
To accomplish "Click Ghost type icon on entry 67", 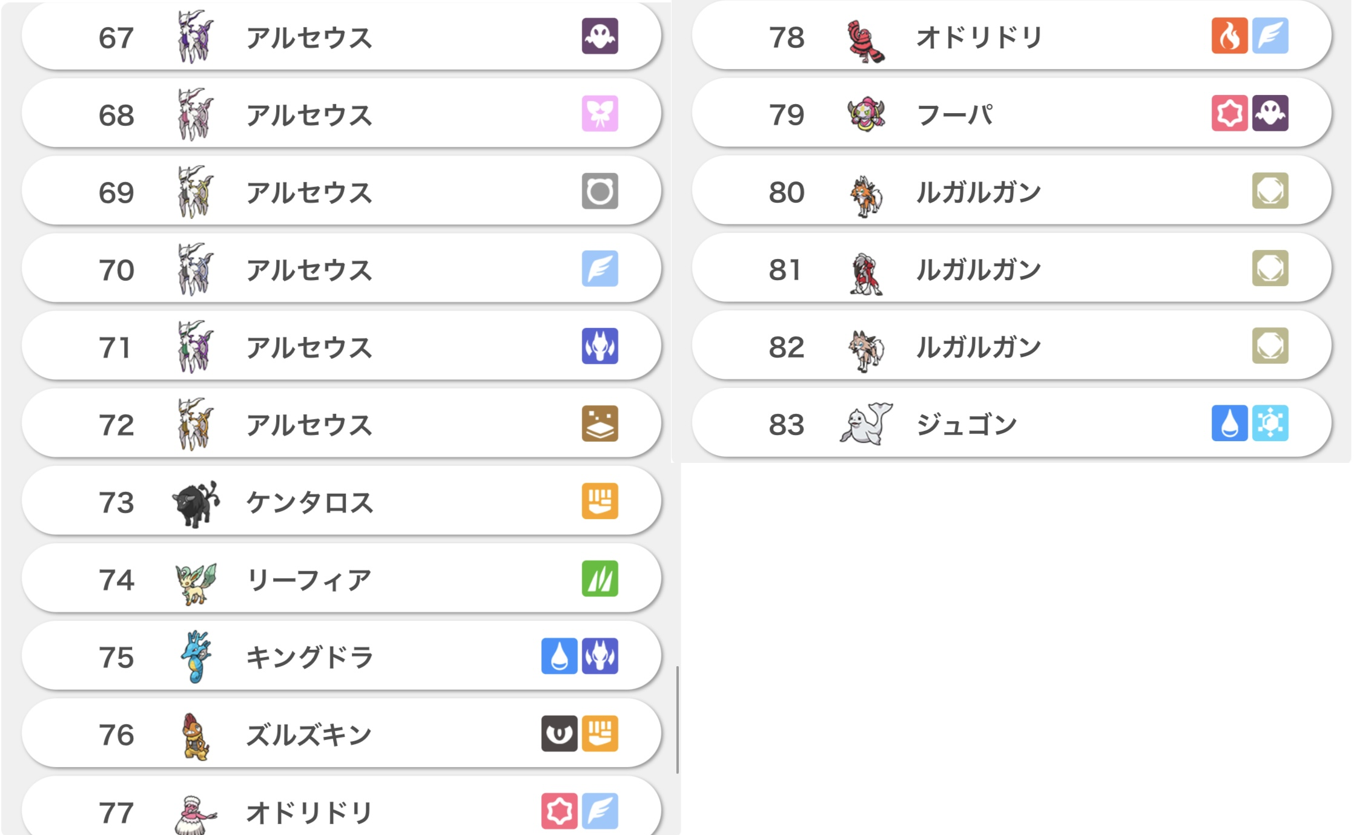I will point(599,36).
